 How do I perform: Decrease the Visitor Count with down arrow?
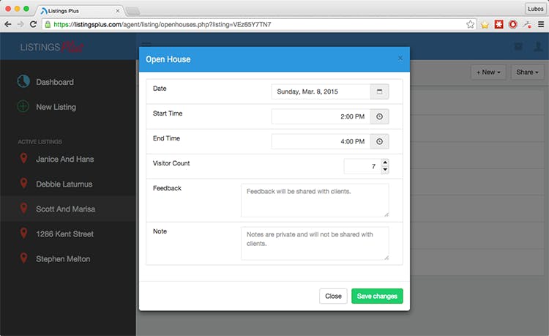(x=385, y=170)
